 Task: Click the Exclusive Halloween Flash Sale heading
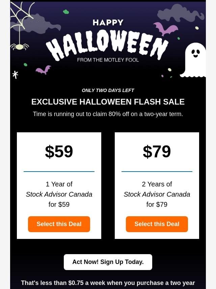coord(108,102)
